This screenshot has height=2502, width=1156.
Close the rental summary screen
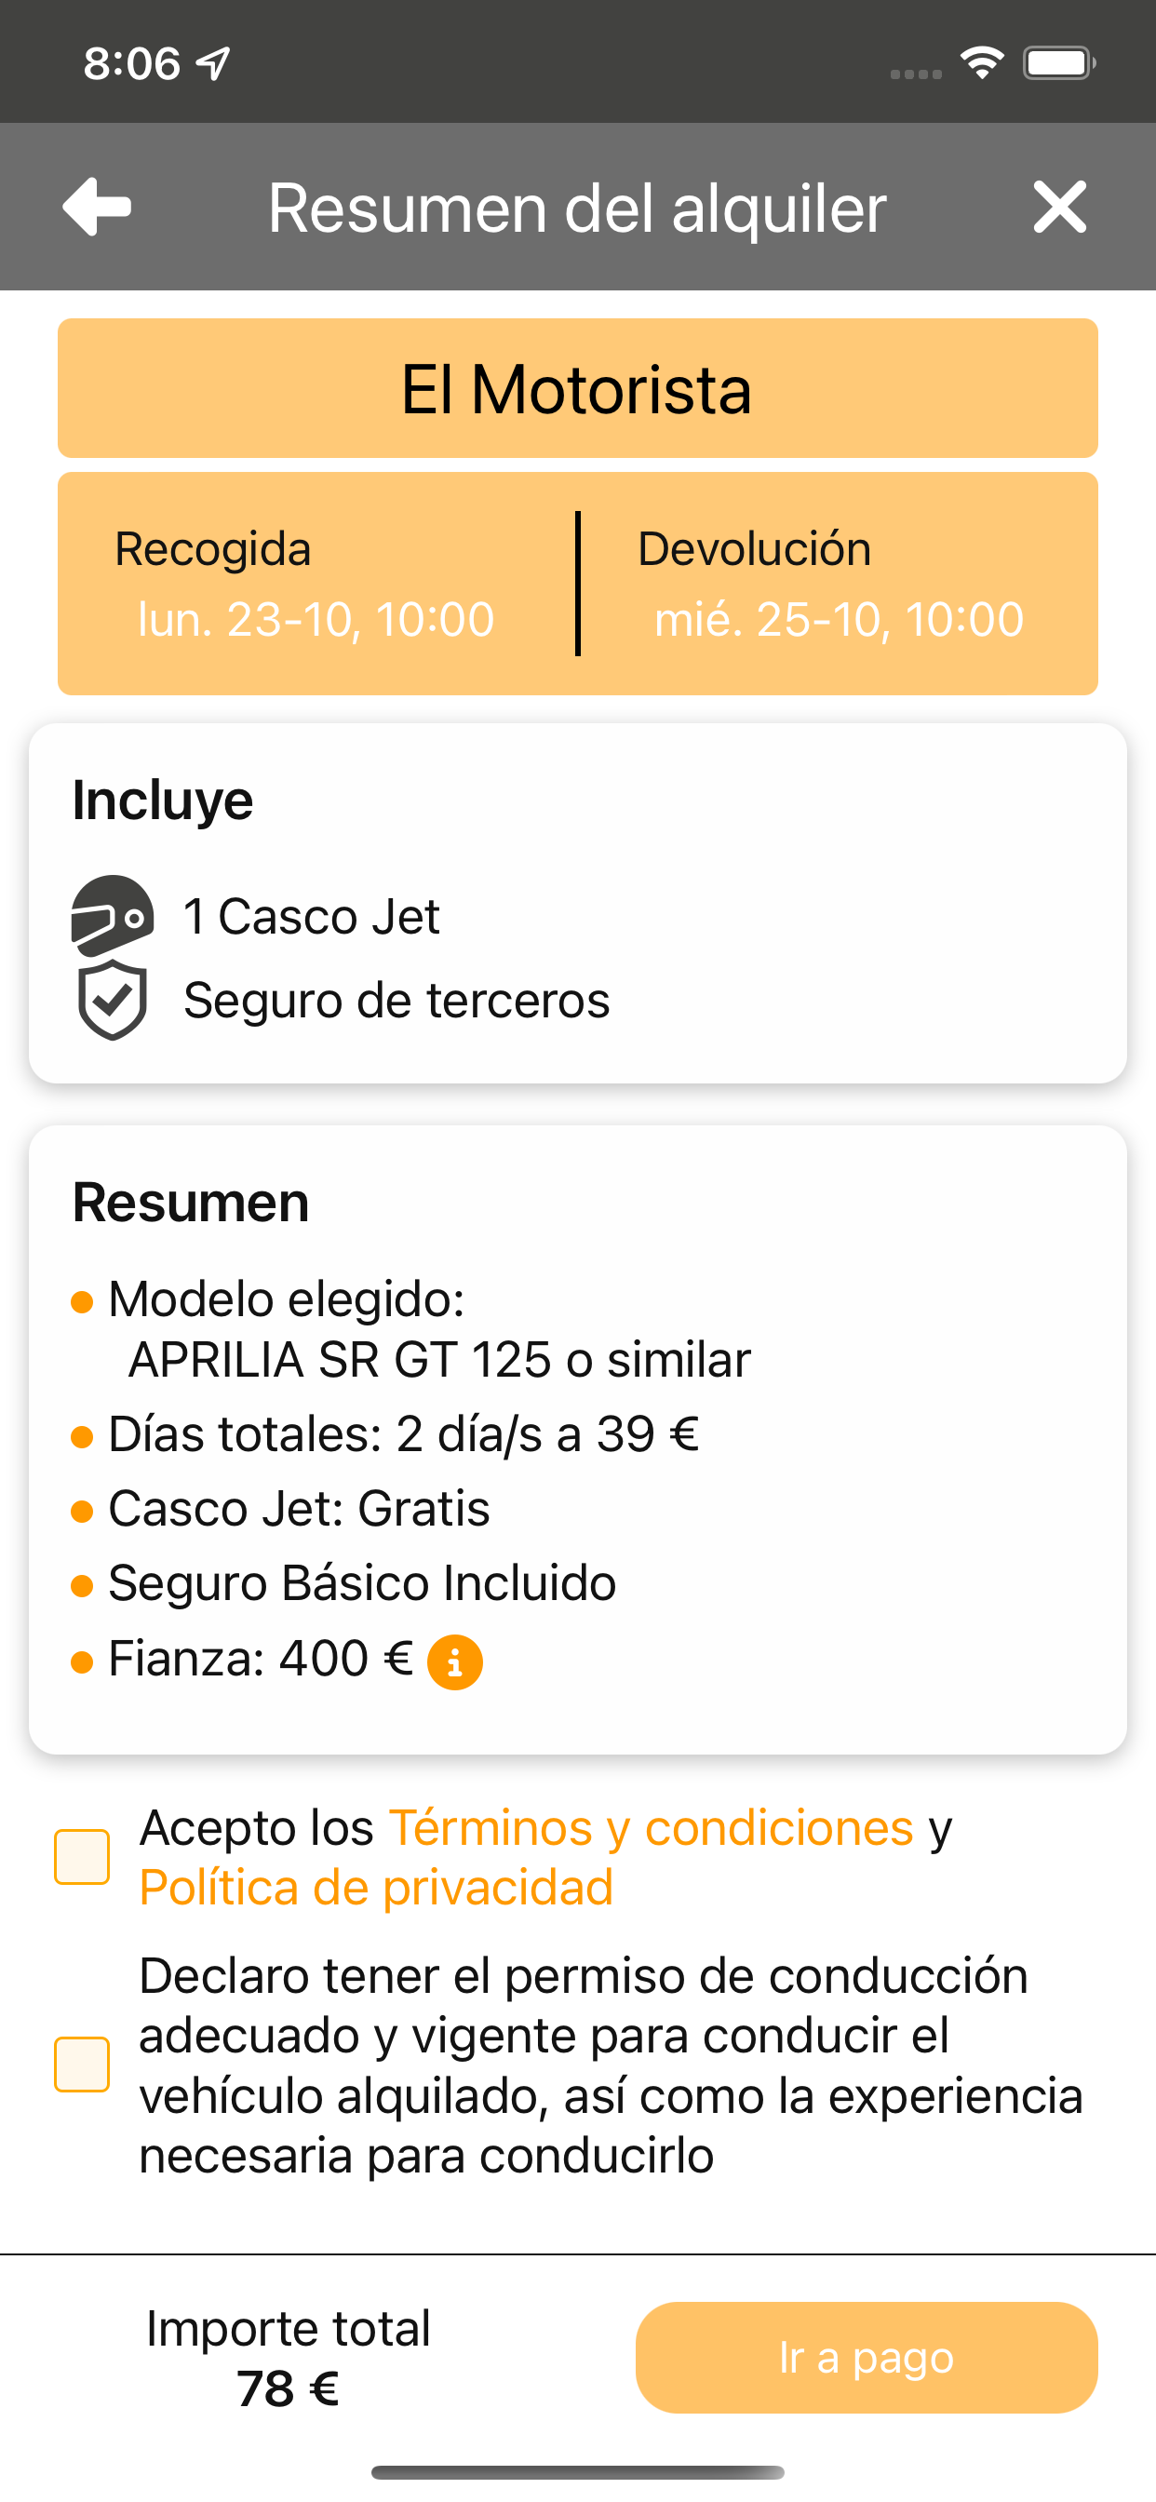coord(1059,207)
